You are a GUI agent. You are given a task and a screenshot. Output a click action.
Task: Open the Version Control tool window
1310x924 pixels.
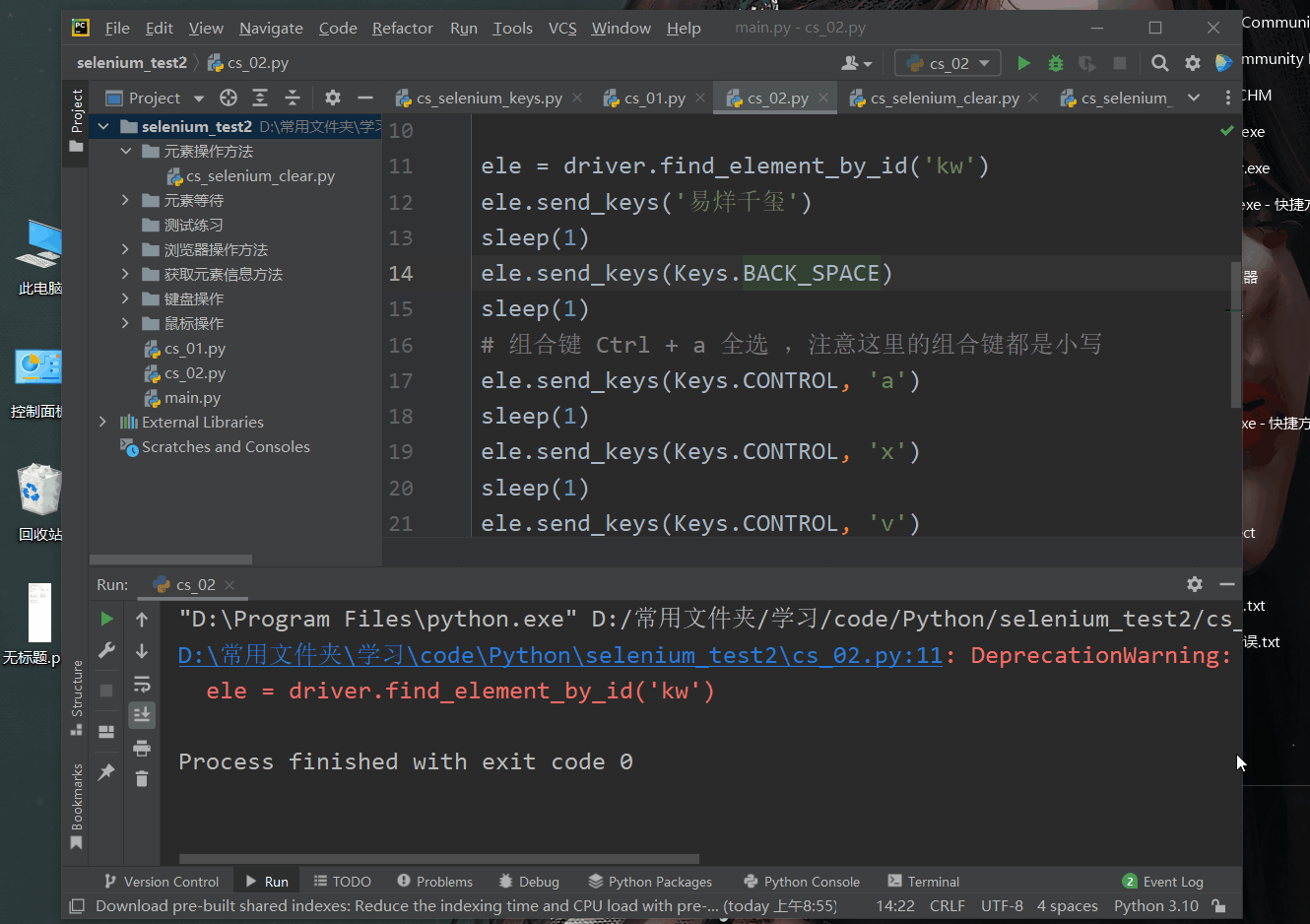[x=162, y=882]
